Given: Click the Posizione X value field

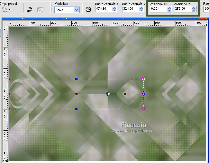Looking at the screenshot, I should point(159,9).
